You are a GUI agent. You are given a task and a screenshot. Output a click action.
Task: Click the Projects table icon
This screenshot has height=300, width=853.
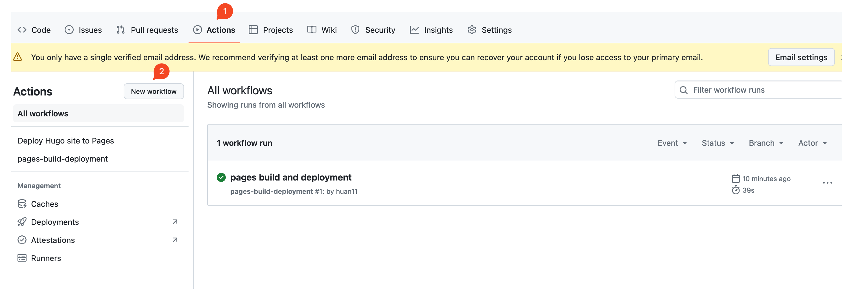pos(253,30)
